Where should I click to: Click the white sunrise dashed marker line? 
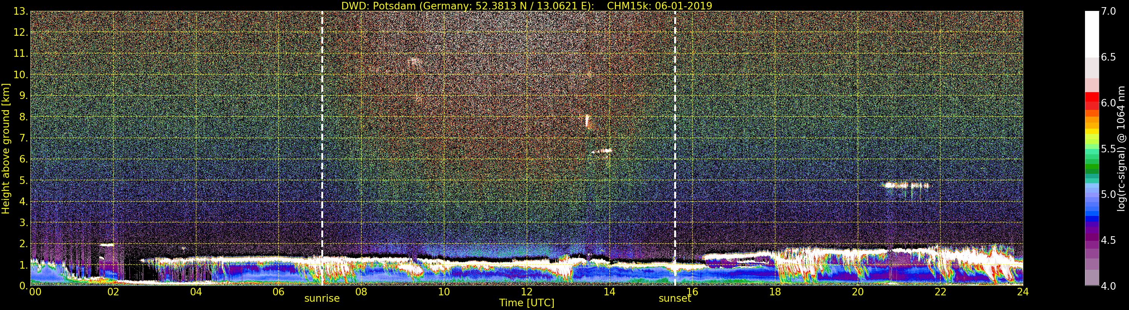point(322,148)
